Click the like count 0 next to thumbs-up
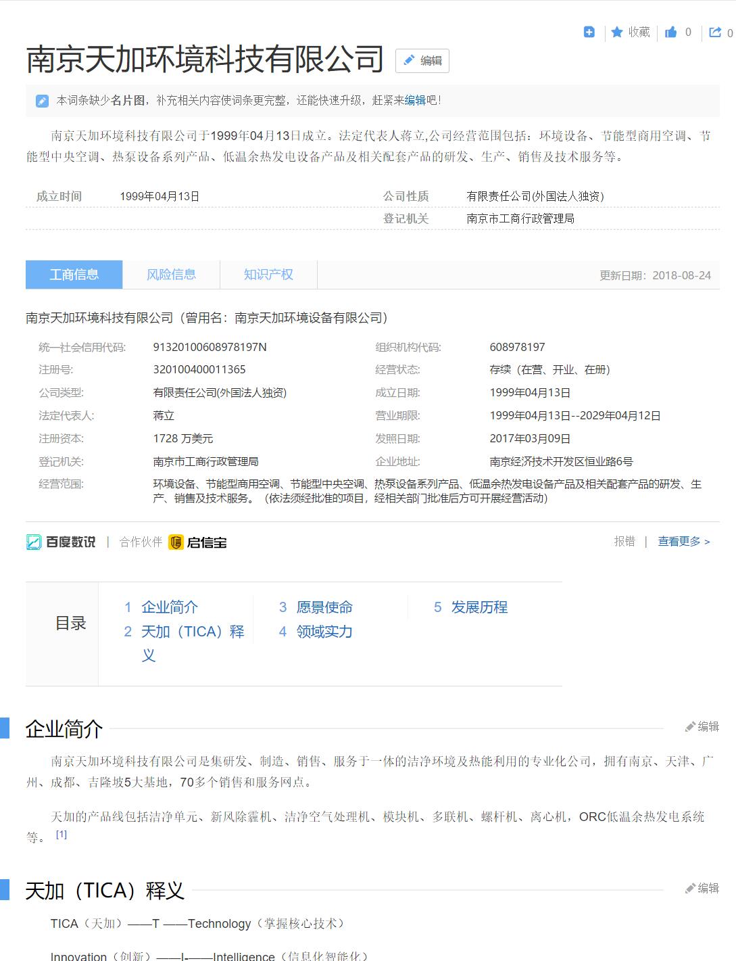The height and width of the screenshot is (961, 736). pos(688,32)
